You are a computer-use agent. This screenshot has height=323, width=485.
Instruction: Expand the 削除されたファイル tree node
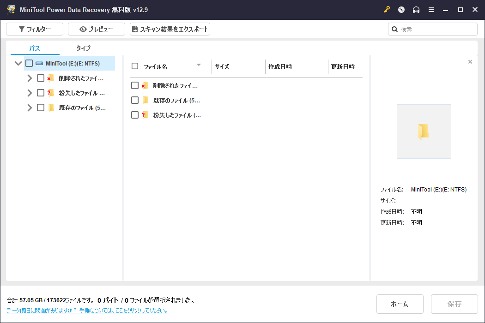point(30,78)
